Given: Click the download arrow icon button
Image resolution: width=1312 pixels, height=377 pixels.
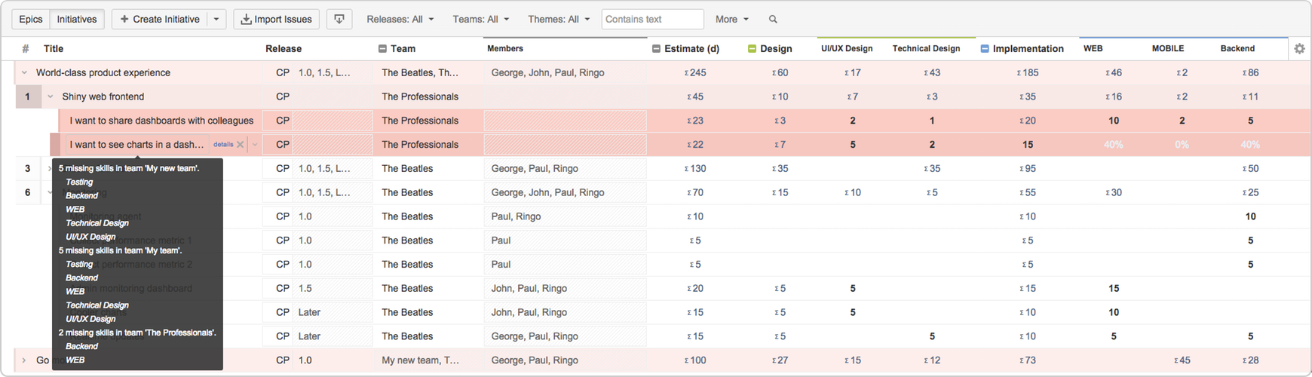Looking at the screenshot, I should 339,19.
